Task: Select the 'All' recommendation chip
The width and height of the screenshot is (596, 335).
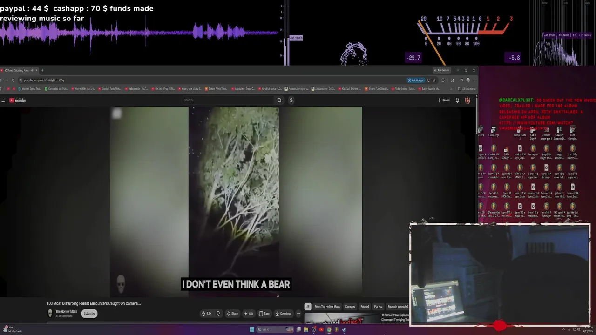Action: point(307,307)
